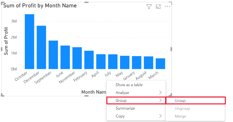Viewport: 233px width, 122px height.
Task: Click the Month Name axis title
Action: [x=94, y=92]
